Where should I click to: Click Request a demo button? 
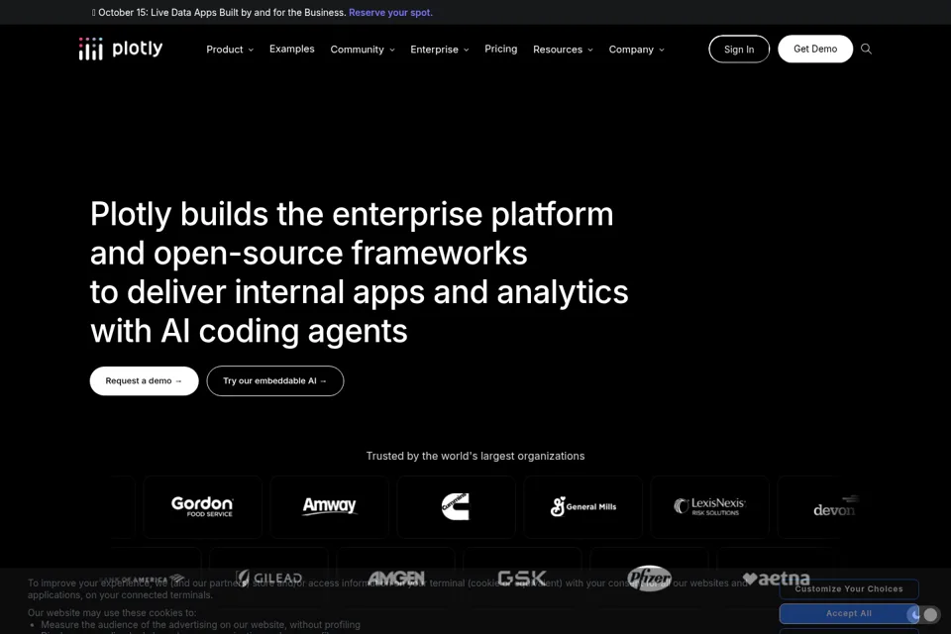click(x=144, y=381)
